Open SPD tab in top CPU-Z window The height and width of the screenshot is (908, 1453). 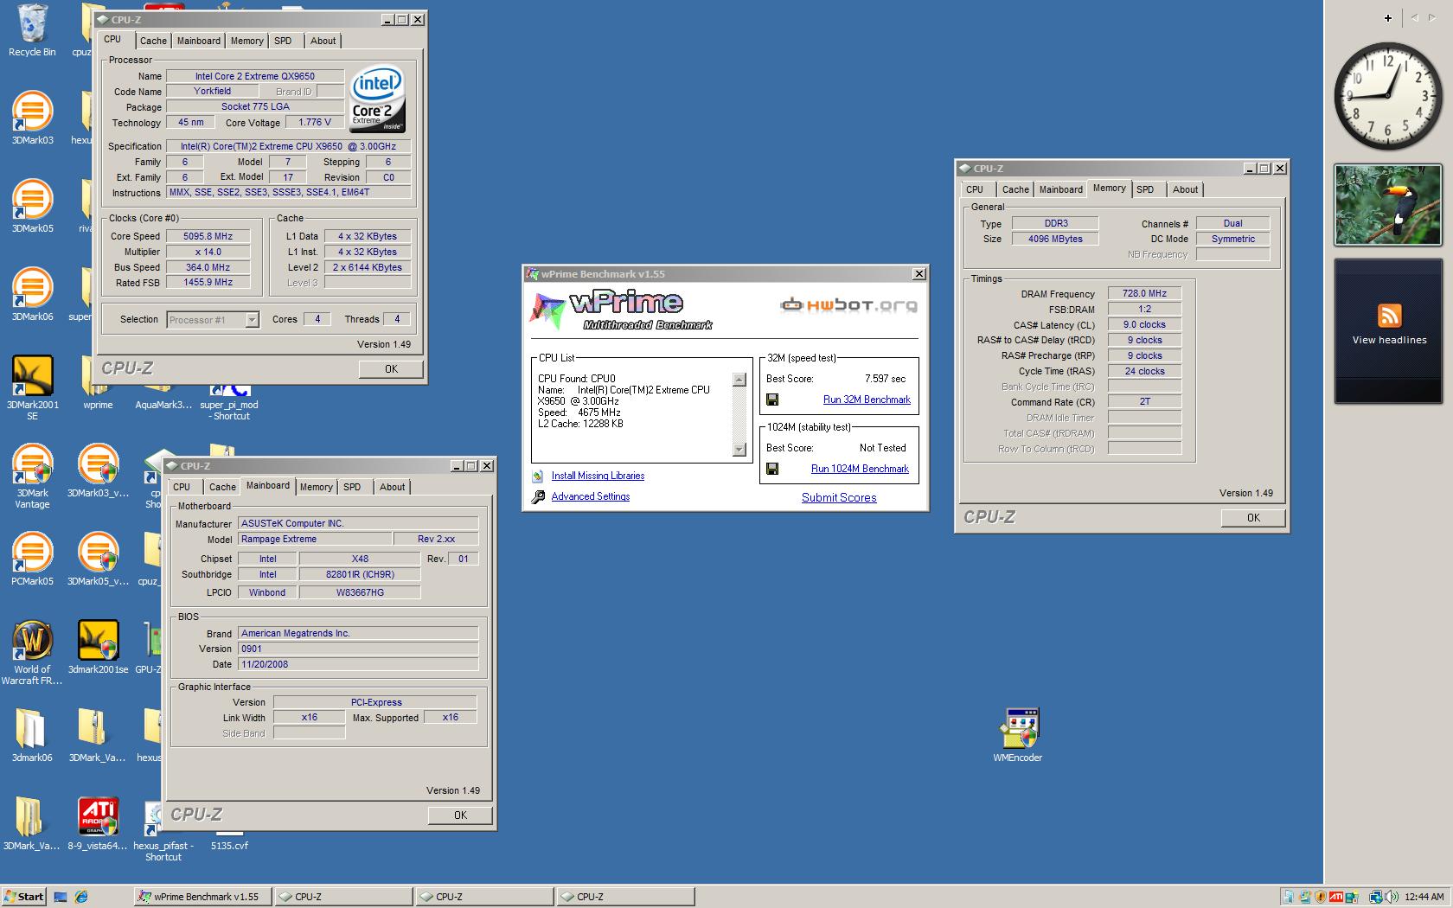point(283,41)
